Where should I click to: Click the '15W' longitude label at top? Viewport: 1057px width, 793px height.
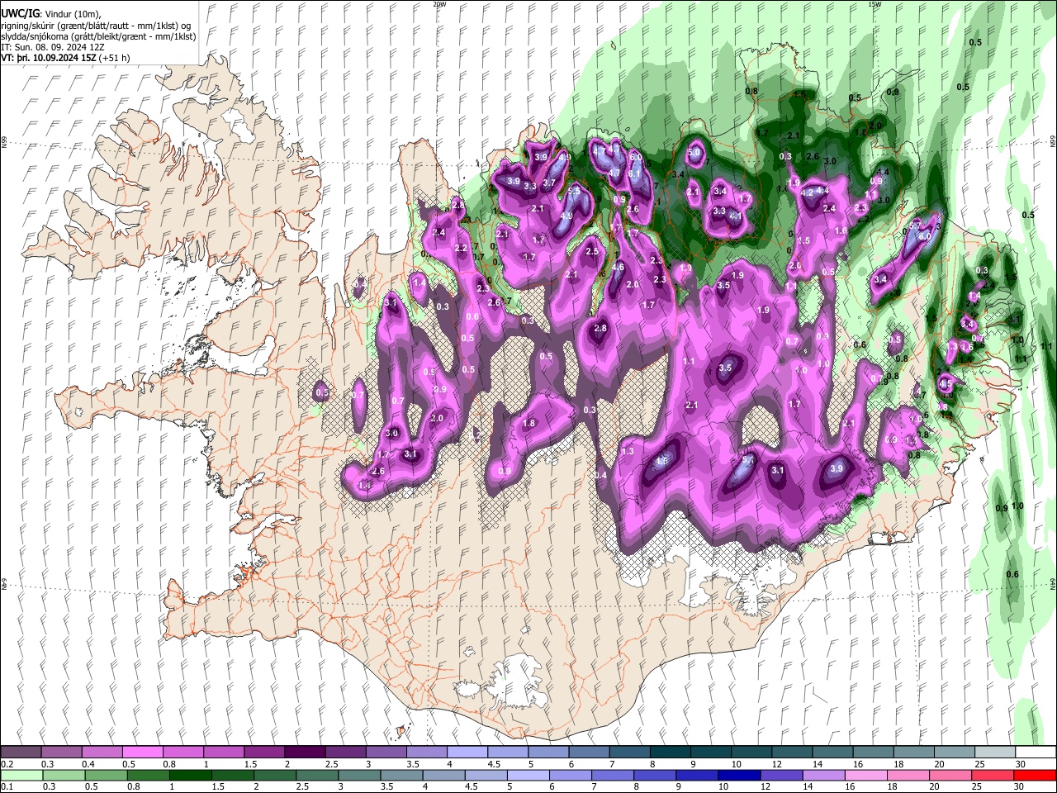coord(875,4)
